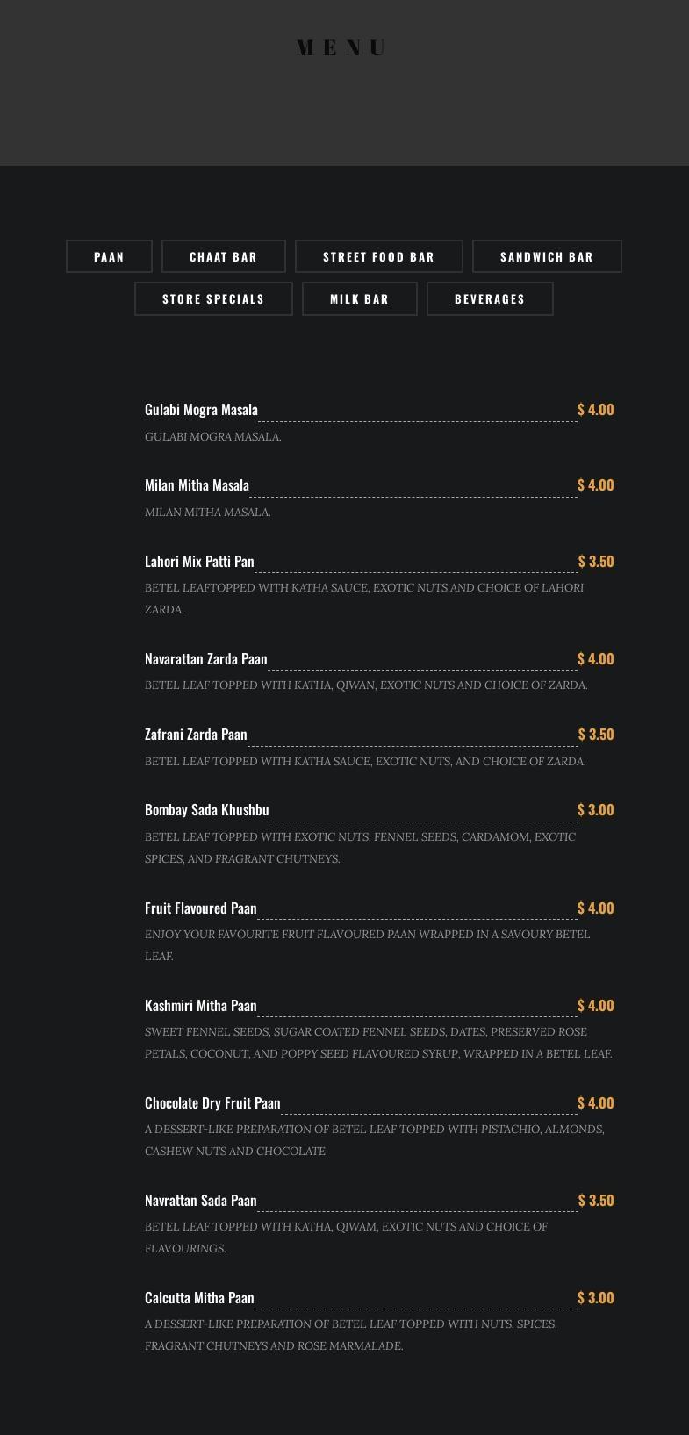The width and height of the screenshot is (689, 1435).
Task: Click the Calcutta Mitha Paan $3.00 price
Action: point(595,1298)
